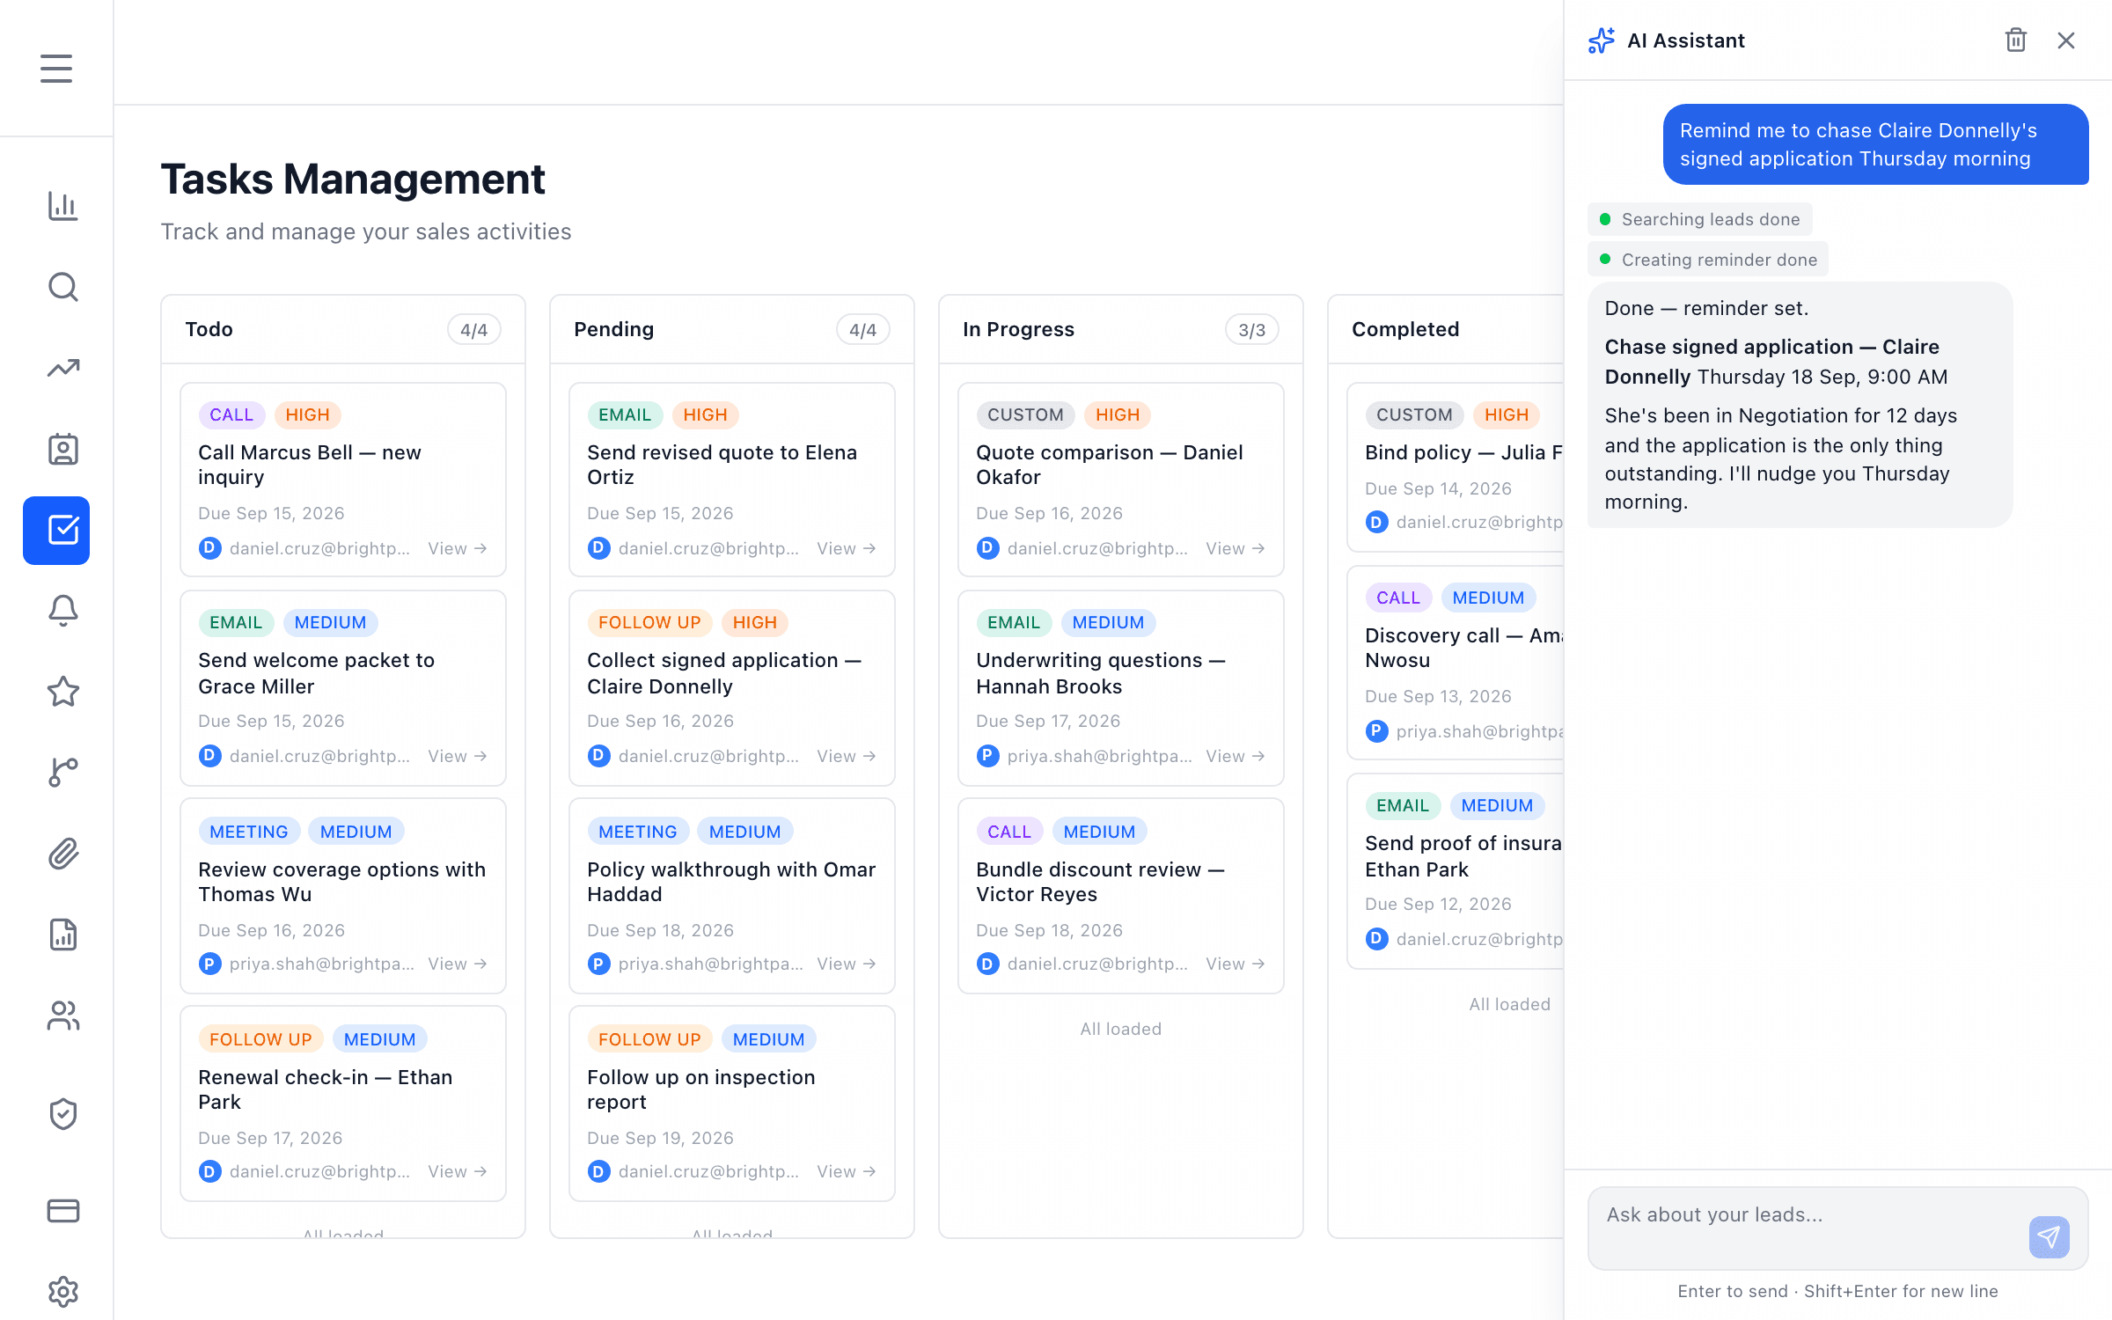Open View link on Claire Donnelly application task
Screen dimensions: 2112x1320
pos(847,756)
